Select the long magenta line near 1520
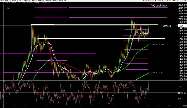Viewport: 187px width, 108px height. coord(49,53)
